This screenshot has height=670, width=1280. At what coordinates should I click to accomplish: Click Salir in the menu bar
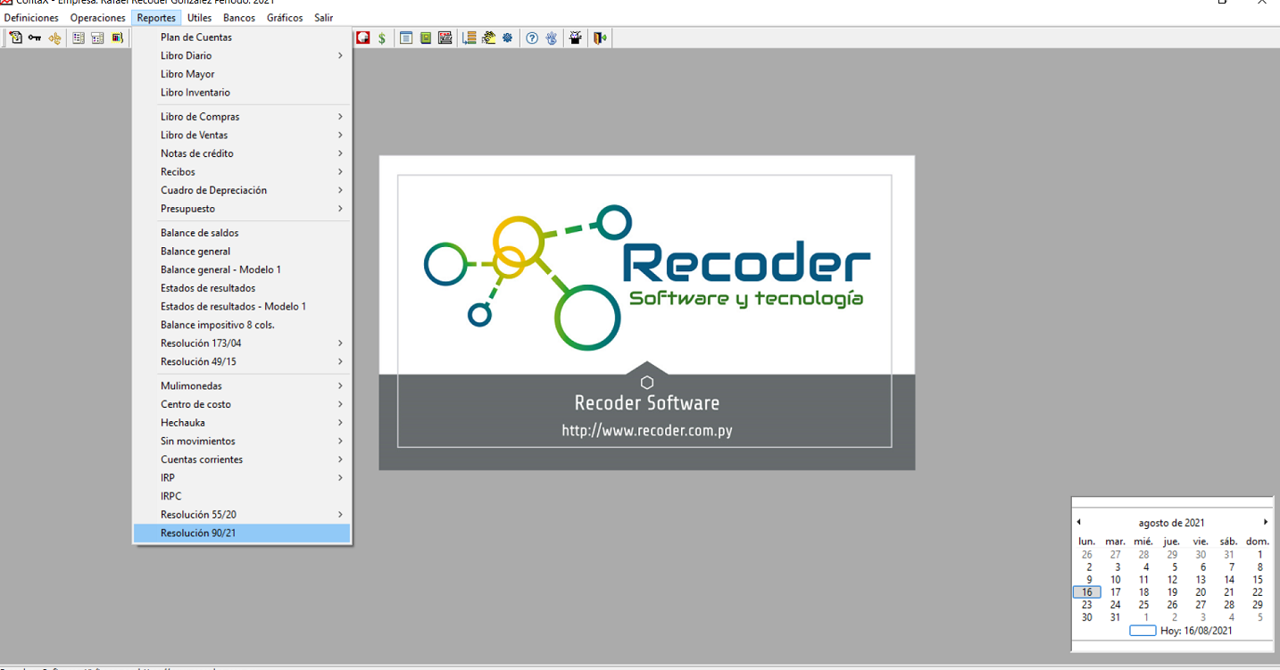323,18
